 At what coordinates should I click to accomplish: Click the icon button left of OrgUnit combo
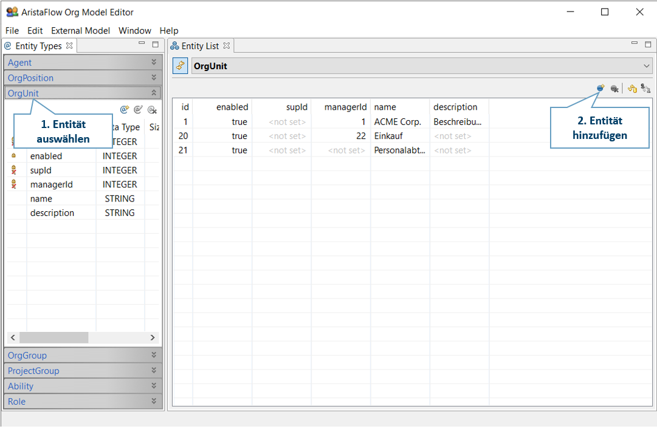point(180,66)
